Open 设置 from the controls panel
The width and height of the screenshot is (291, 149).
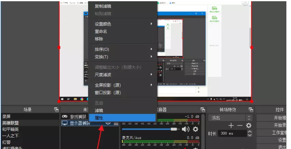coord(271,140)
